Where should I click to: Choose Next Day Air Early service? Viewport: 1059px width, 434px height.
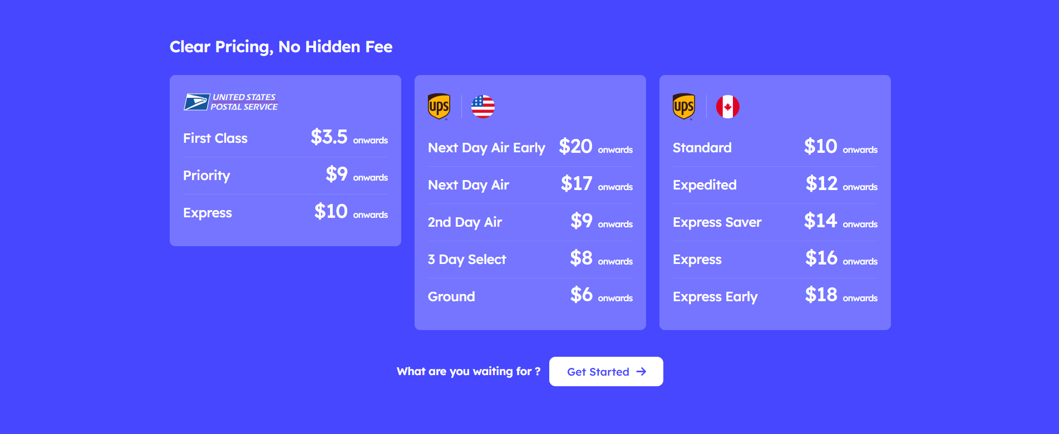coord(486,148)
